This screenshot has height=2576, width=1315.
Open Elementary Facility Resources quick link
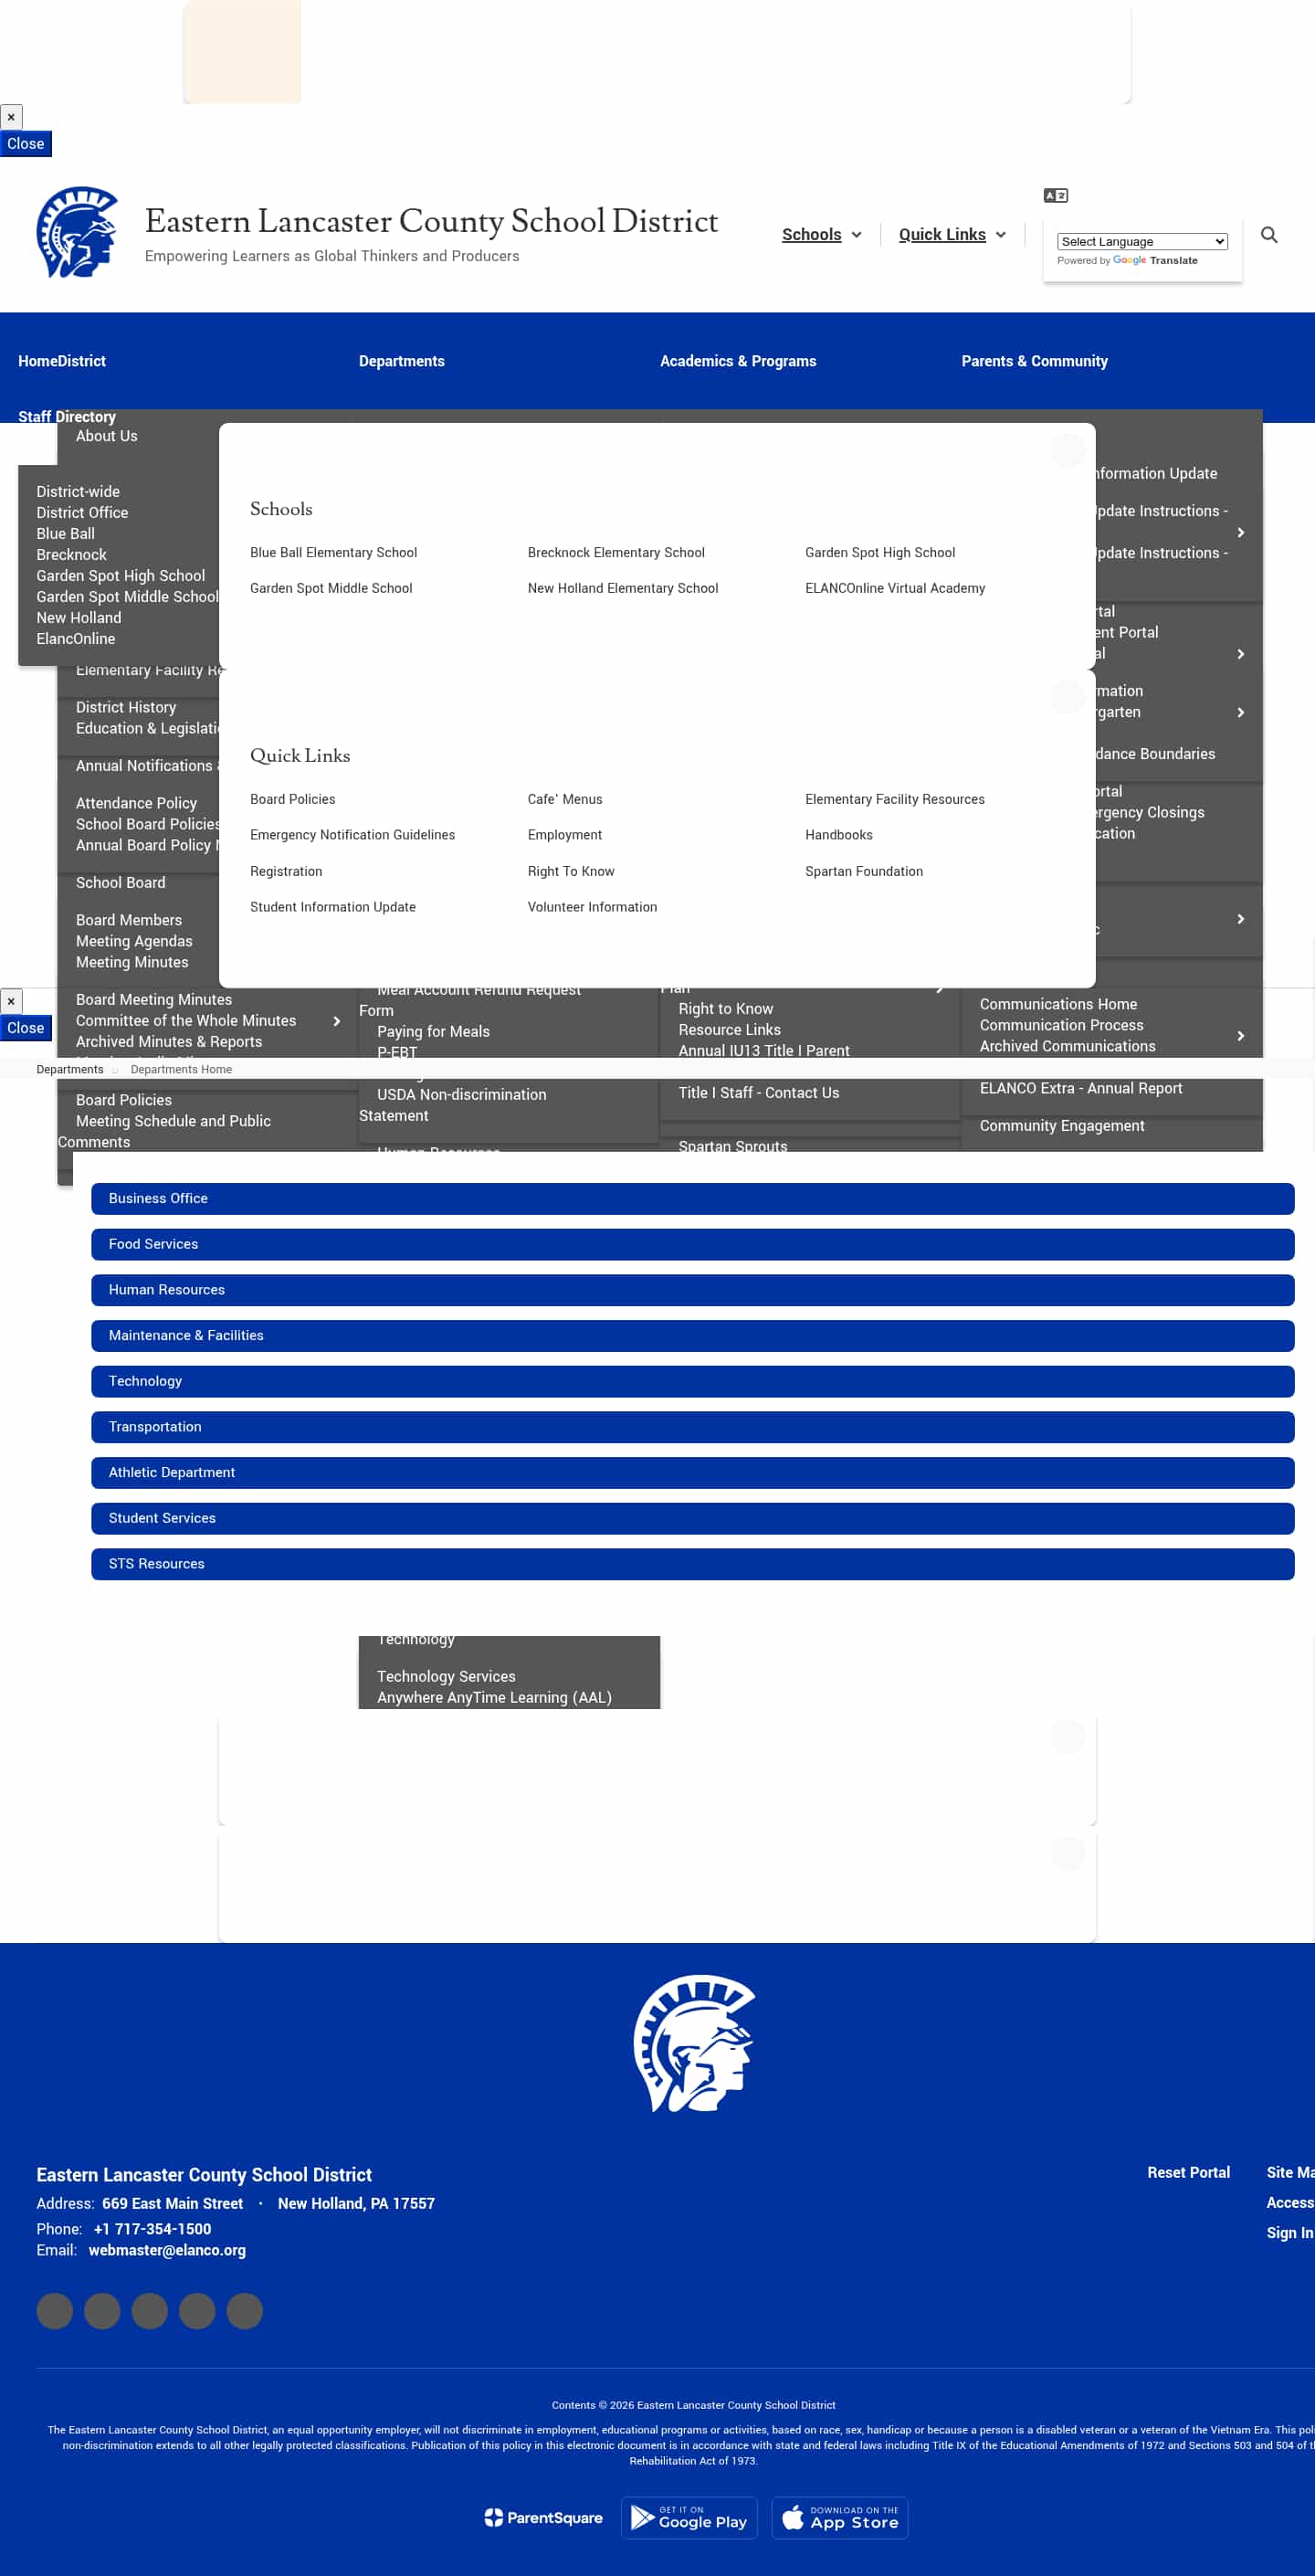click(x=895, y=799)
